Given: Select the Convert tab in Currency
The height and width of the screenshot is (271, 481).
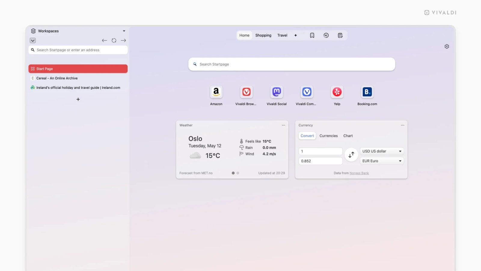Looking at the screenshot, I should click(307, 136).
